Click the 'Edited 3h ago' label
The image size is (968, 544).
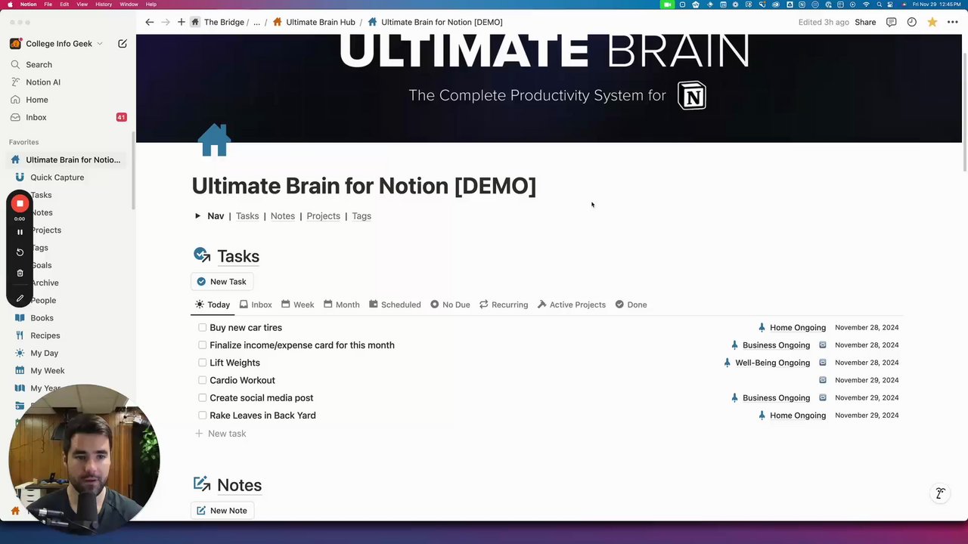click(x=824, y=22)
